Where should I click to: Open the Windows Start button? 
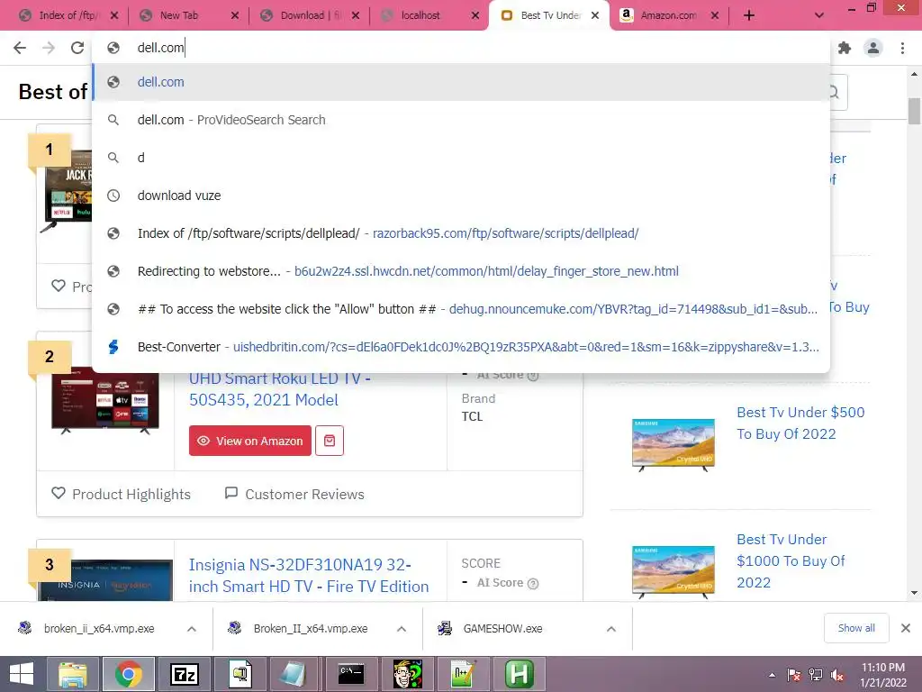[22, 674]
